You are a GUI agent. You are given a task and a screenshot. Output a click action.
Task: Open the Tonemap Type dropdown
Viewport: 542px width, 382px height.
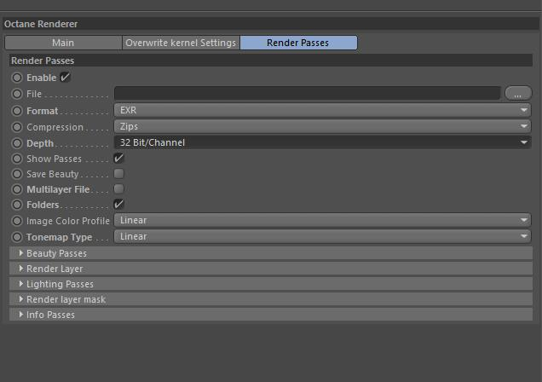(x=322, y=236)
